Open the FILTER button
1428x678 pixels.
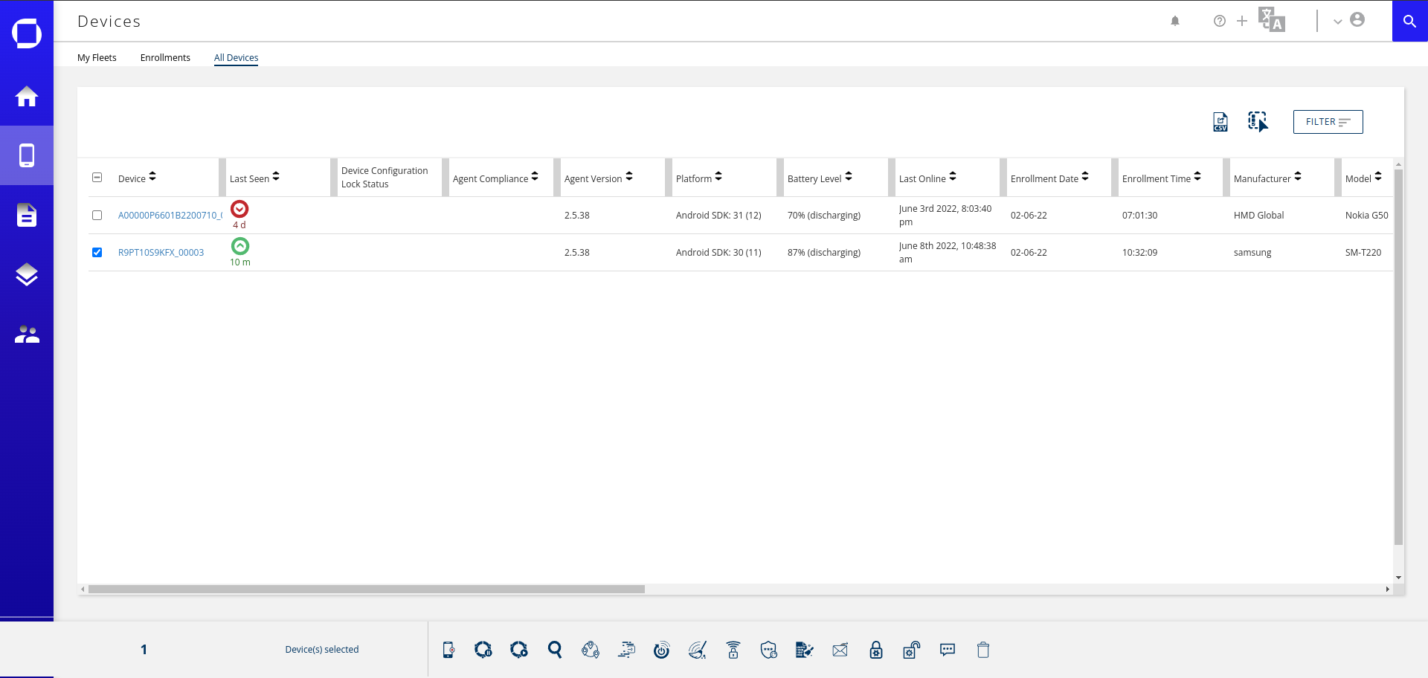tap(1328, 122)
